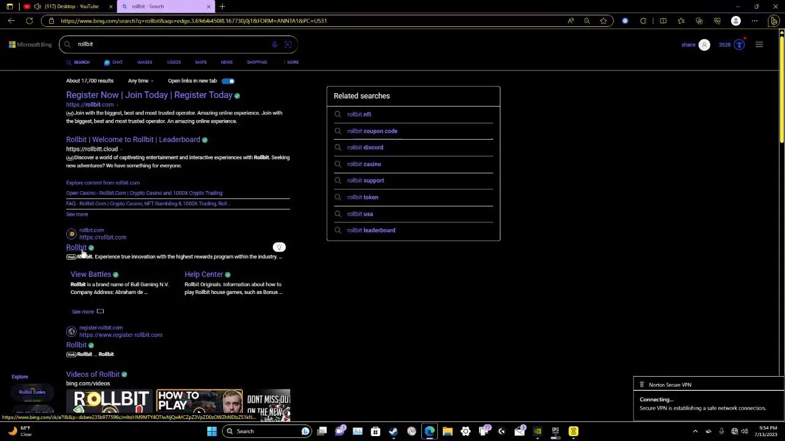785x441 pixels.
Task: Expand the MORE search categories menu
Action: click(292, 62)
